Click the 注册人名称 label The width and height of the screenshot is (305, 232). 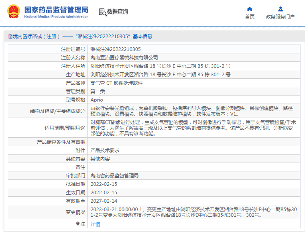tap(73, 58)
